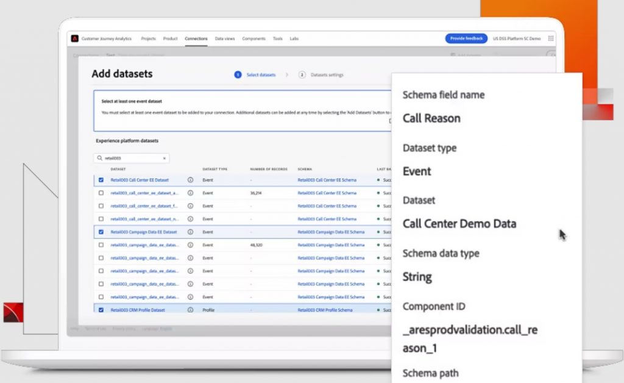The image size is (624, 383).
Task: Click the Provide feedback button
Action: click(466, 38)
